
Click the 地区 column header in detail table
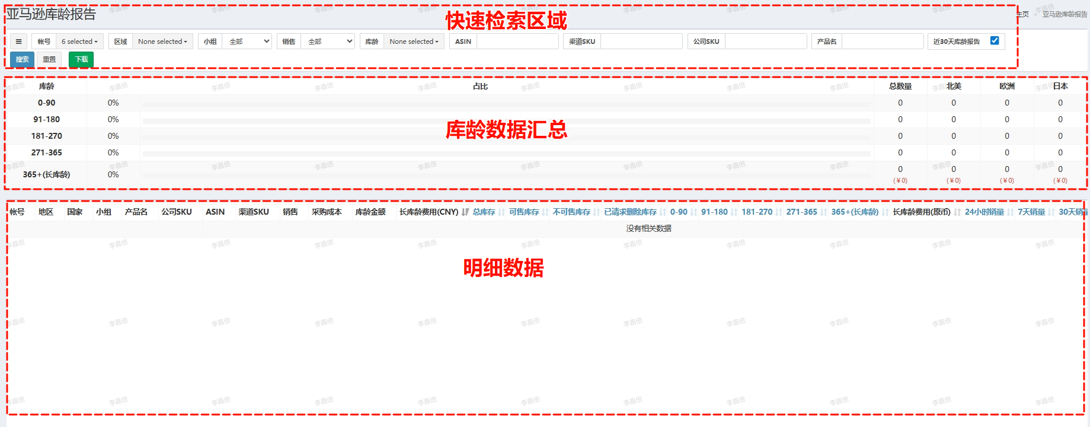tap(46, 212)
